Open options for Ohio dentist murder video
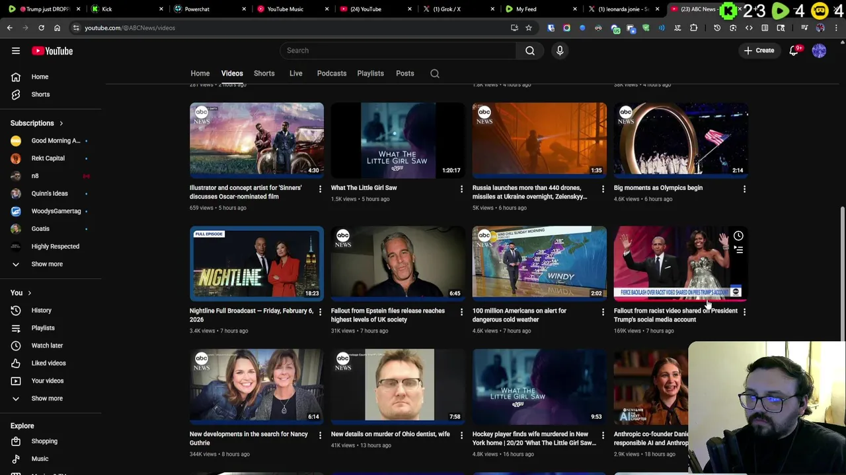 pyautogui.click(x=461, y=435)
